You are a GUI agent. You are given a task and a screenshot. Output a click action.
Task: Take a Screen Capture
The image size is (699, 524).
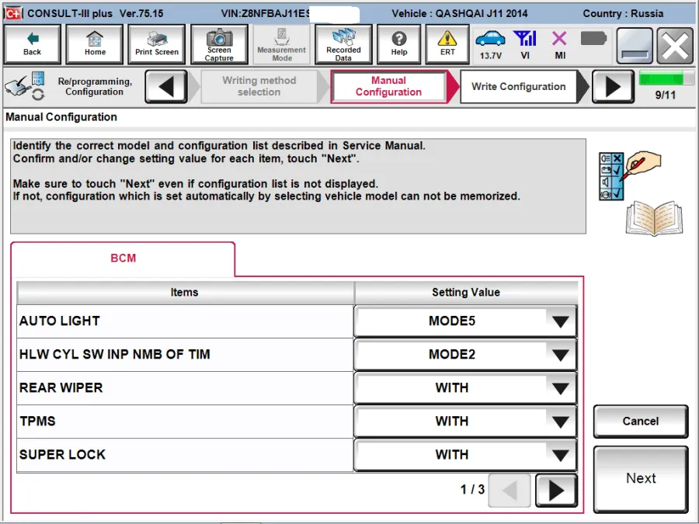click(219, 44)
